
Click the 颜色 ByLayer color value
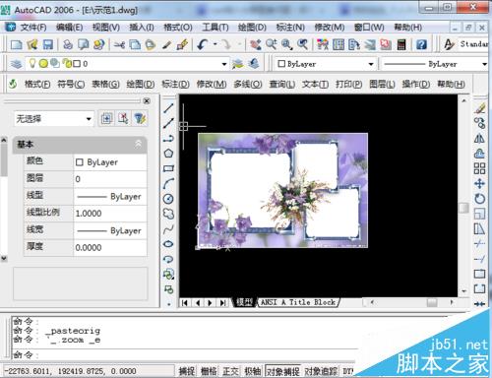pos(110,162)
